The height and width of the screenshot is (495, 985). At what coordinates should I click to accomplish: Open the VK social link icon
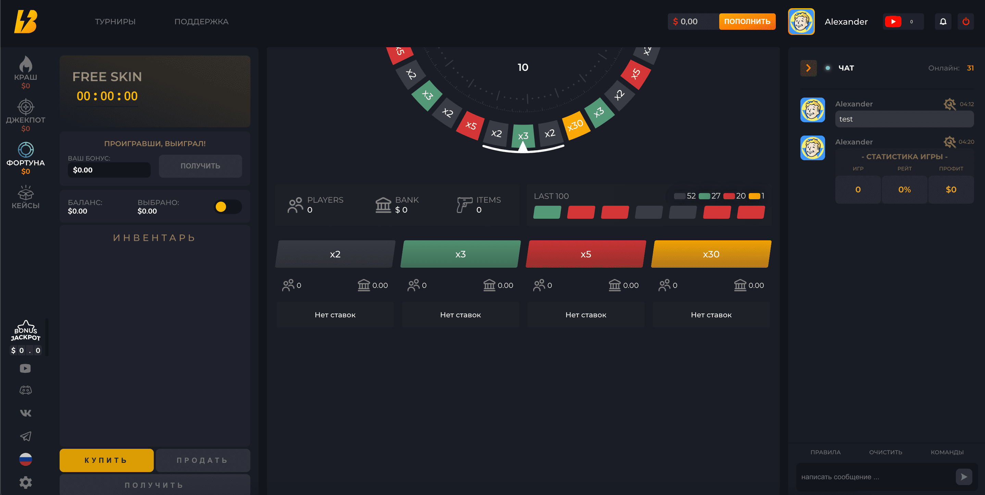pyautogui.click(x=26, y=413)
